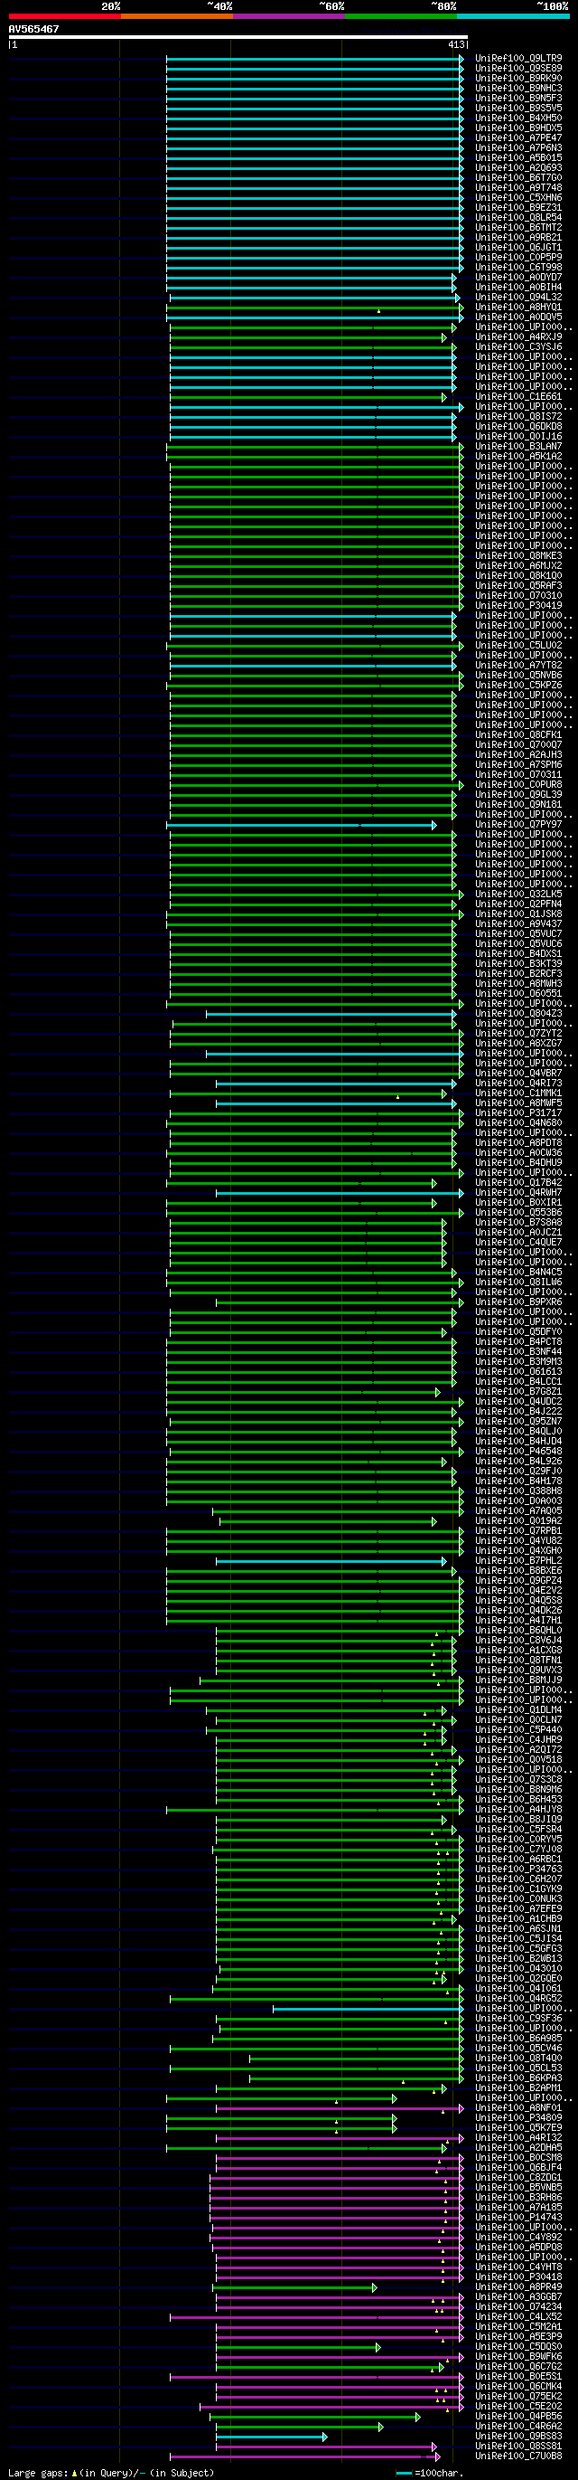The image size is (578, 2480).
Task: Select hit UniRef100_Q9LTR9
Action: [x=518, y=59]
